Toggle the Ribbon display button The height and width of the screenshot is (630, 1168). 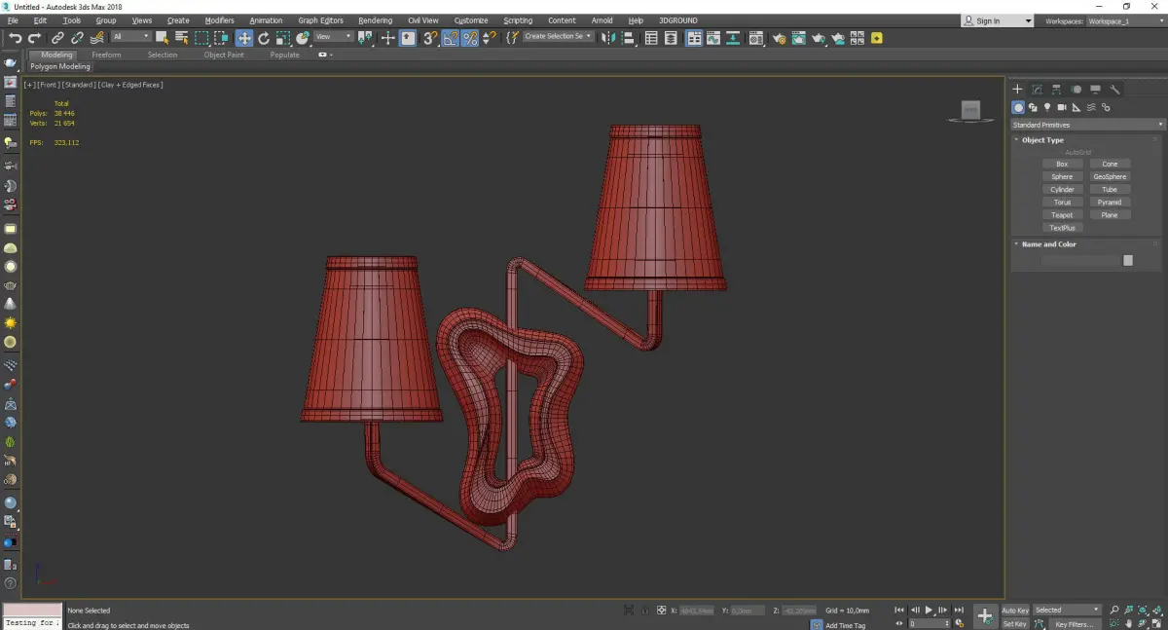[x=694, y=38]
